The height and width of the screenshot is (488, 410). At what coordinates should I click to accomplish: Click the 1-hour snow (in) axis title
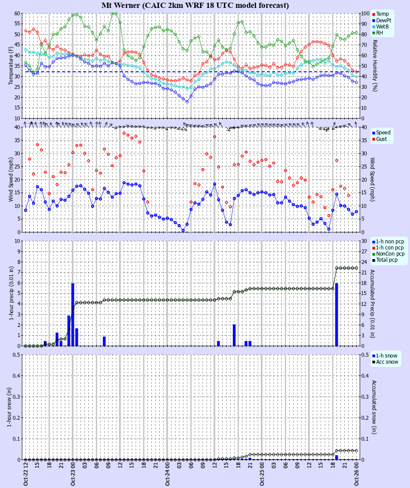(x=9, y=407)
